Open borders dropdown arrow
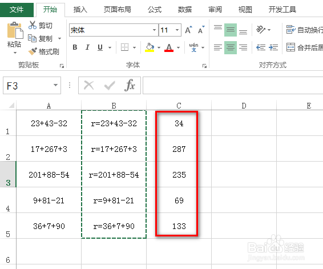The width and height of the screenshot is (323, 269). click(134, 47)
